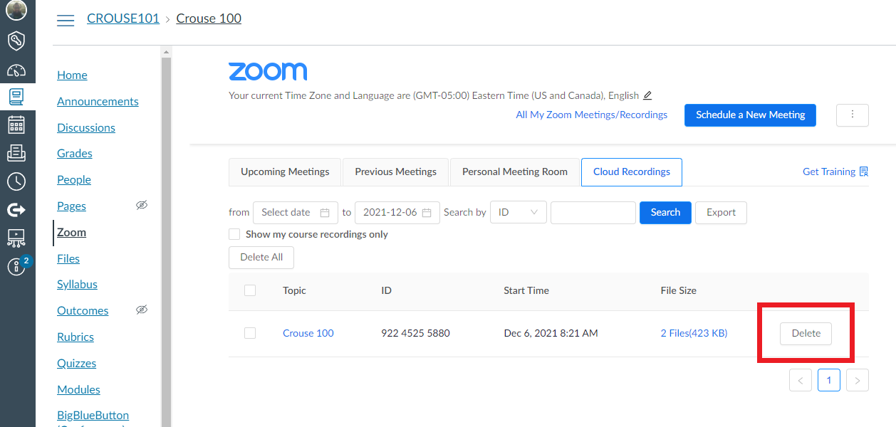This screenshot has height=427, width=896.
Task: Click Crouse 100 breadcrumb link
Action: point(209,19)
